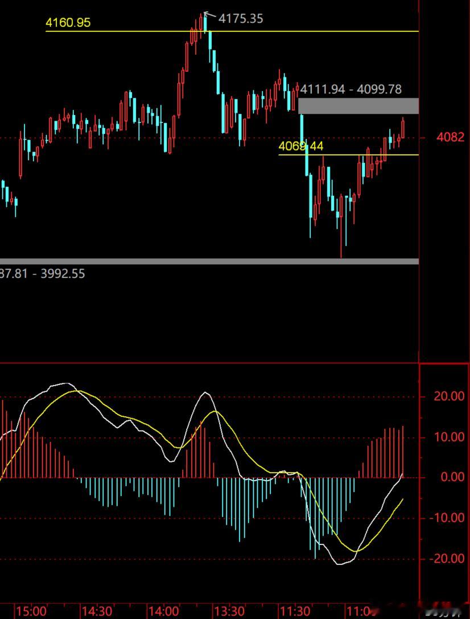Screen dimensions: 470x619
Task: Select the gray zone labeled 4111.94 - 4099.78
Action: 358,106
